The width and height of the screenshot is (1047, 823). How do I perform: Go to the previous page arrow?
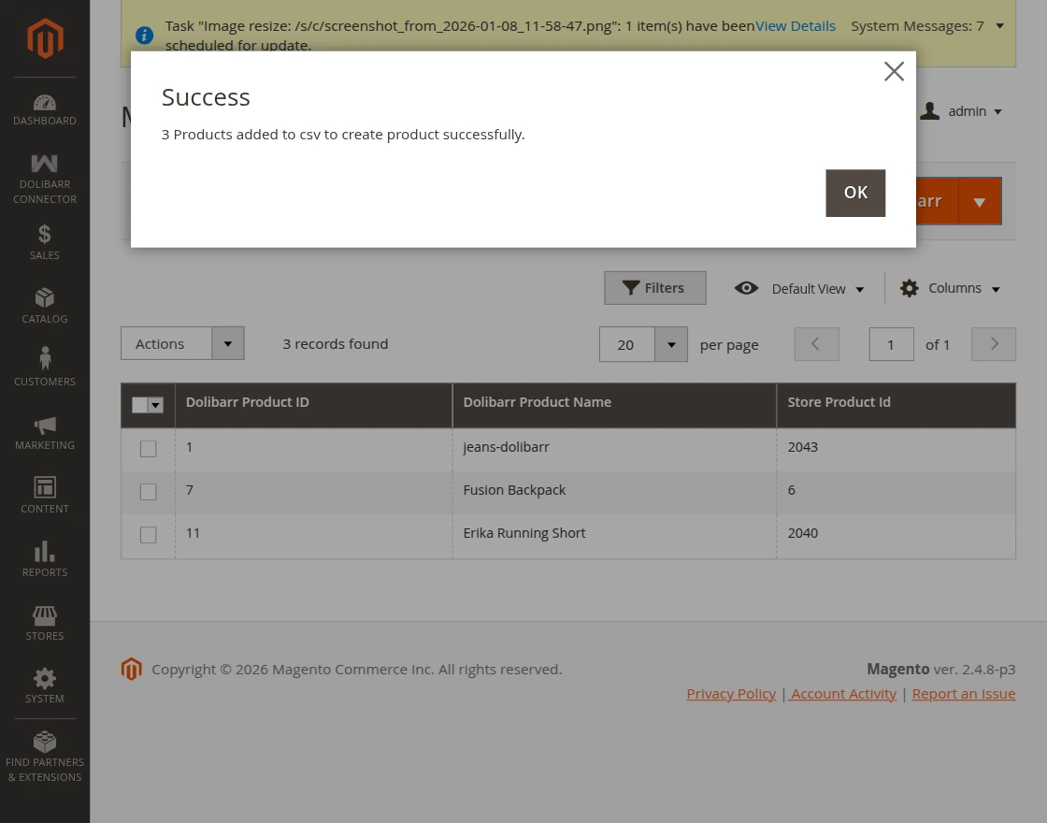click(816, 344)
